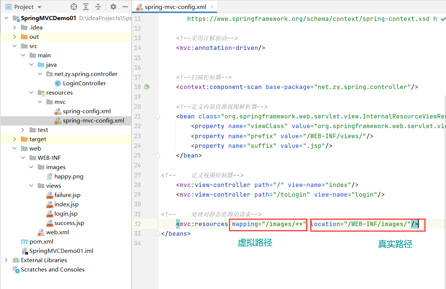The width and height of the screenshot is (446, 289).
Task: Open the Project view dropdown
Action: coord(40,7)
